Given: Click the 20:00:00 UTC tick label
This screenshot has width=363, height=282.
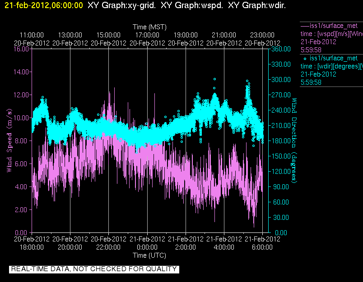Looking at the screenshot, I should tap(70, 247).
